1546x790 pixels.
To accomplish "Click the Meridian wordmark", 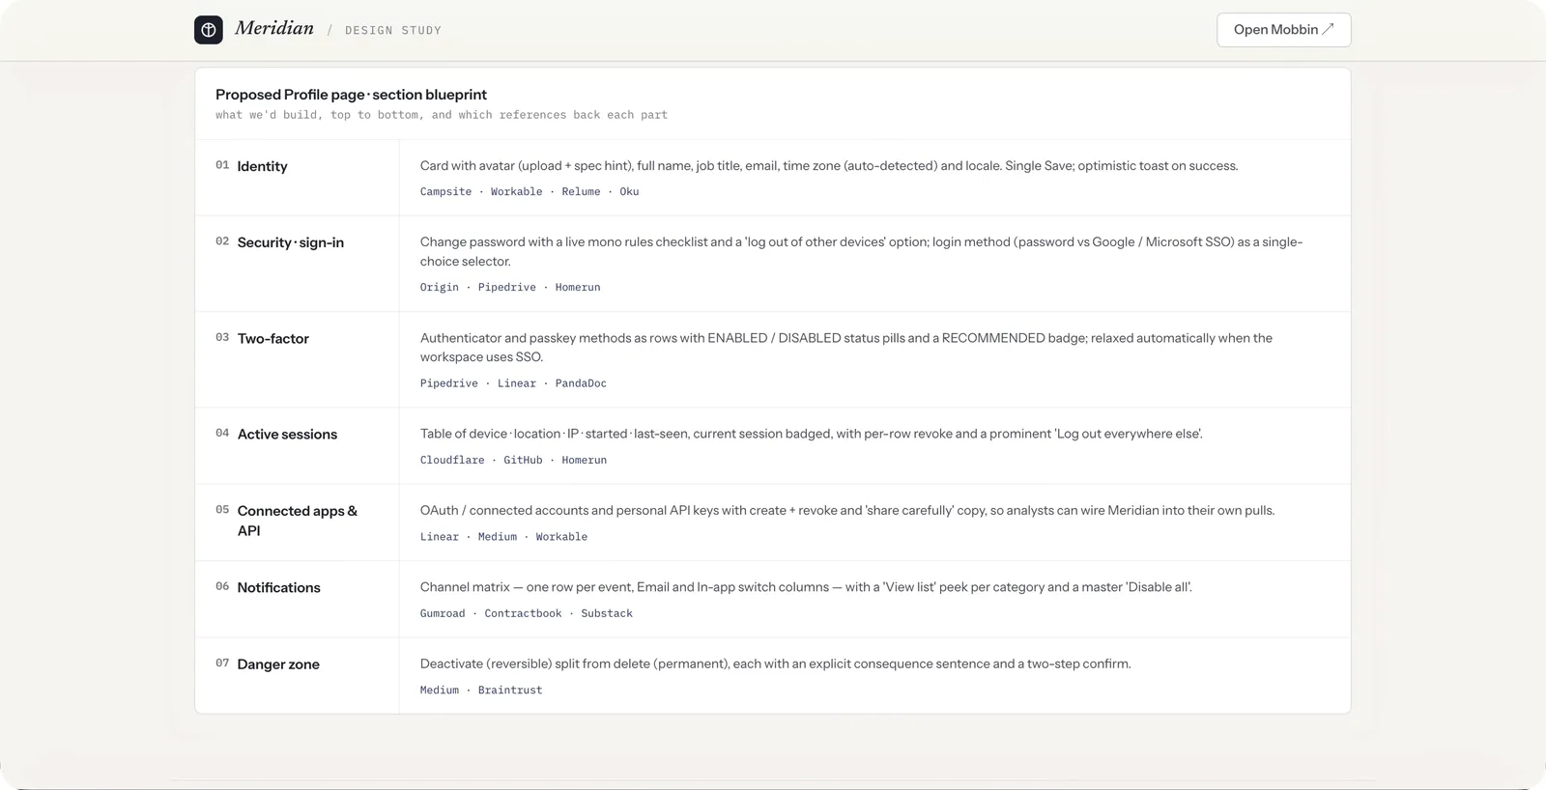I will tap(274, 28).
